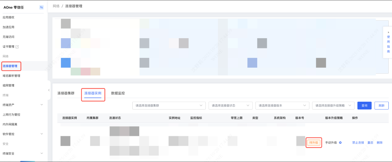This screenshot has height=162, width=392.
Task: Switch to the 连接器集群 tab
Action: [x=66, y=93]
